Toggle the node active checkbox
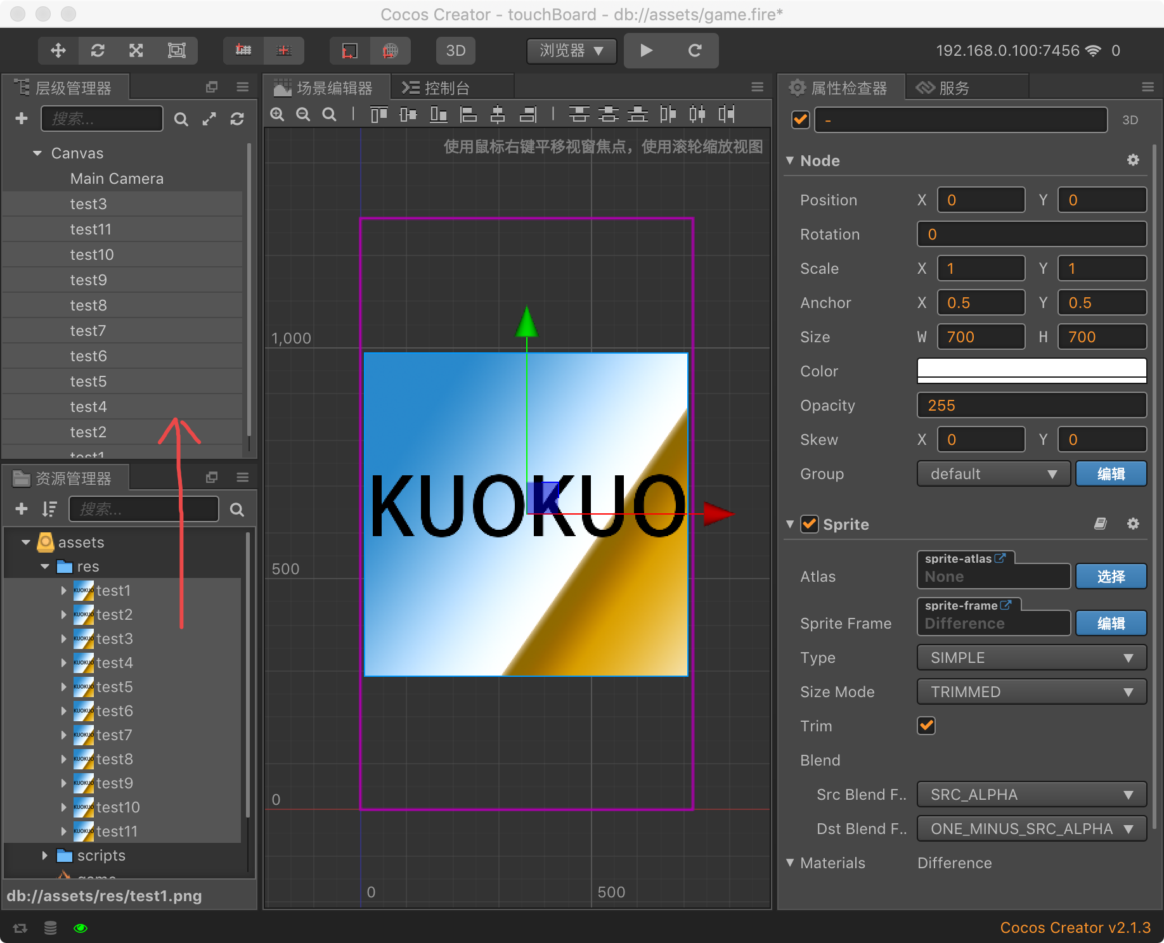 801,120
